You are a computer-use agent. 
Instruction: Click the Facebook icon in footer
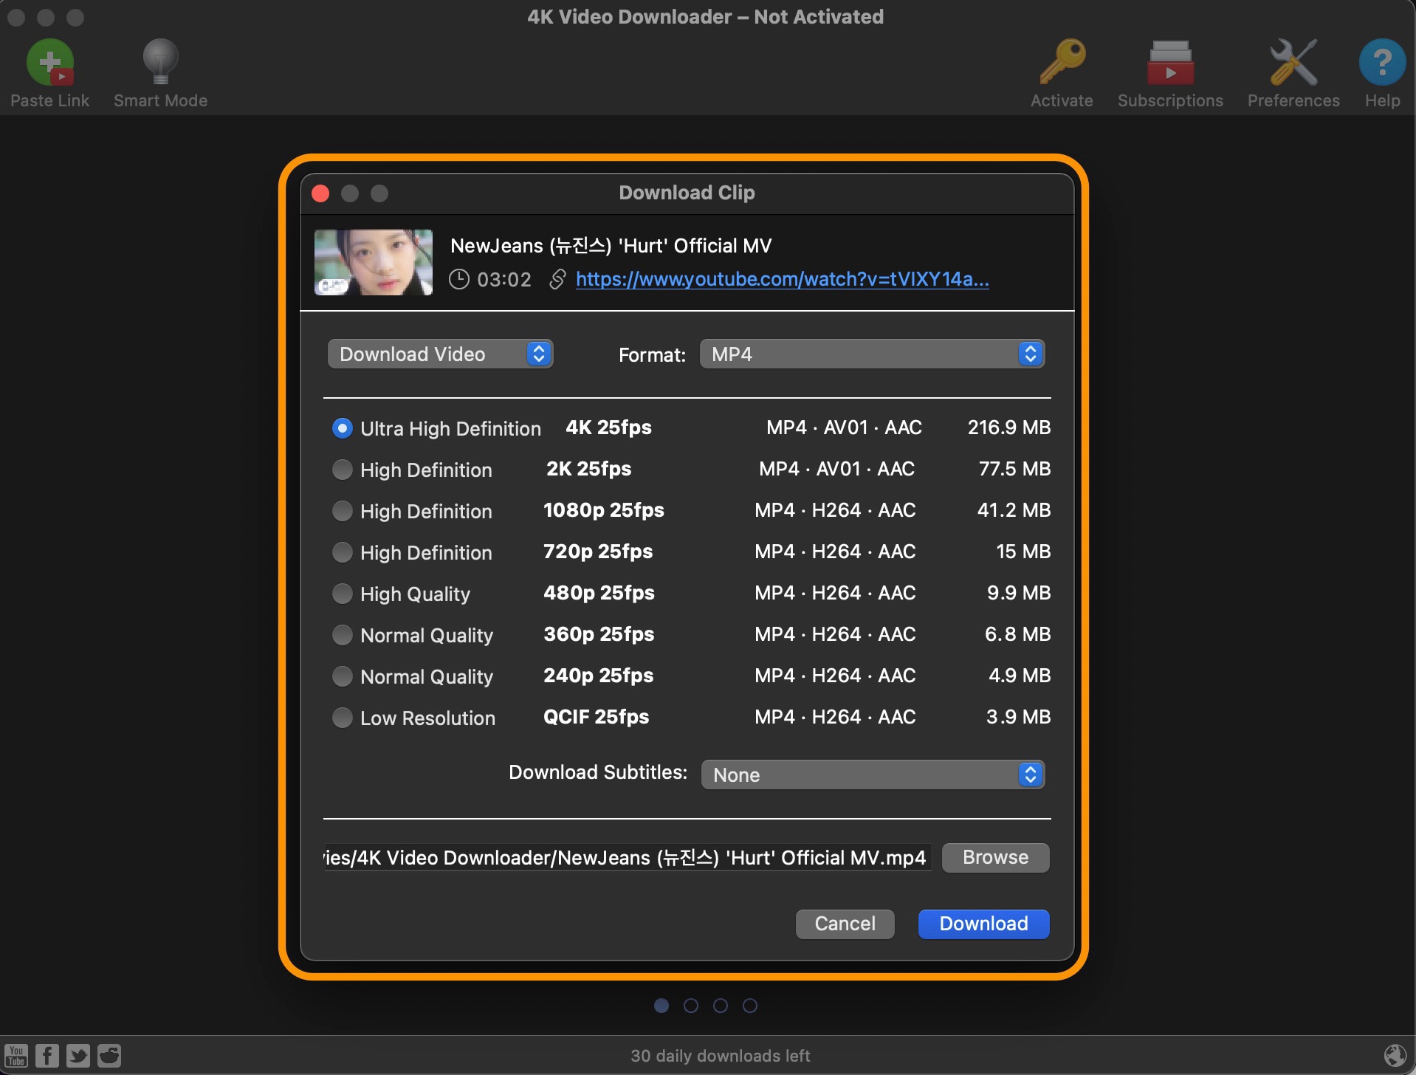pyautogui.click(x=47, y=1056)
